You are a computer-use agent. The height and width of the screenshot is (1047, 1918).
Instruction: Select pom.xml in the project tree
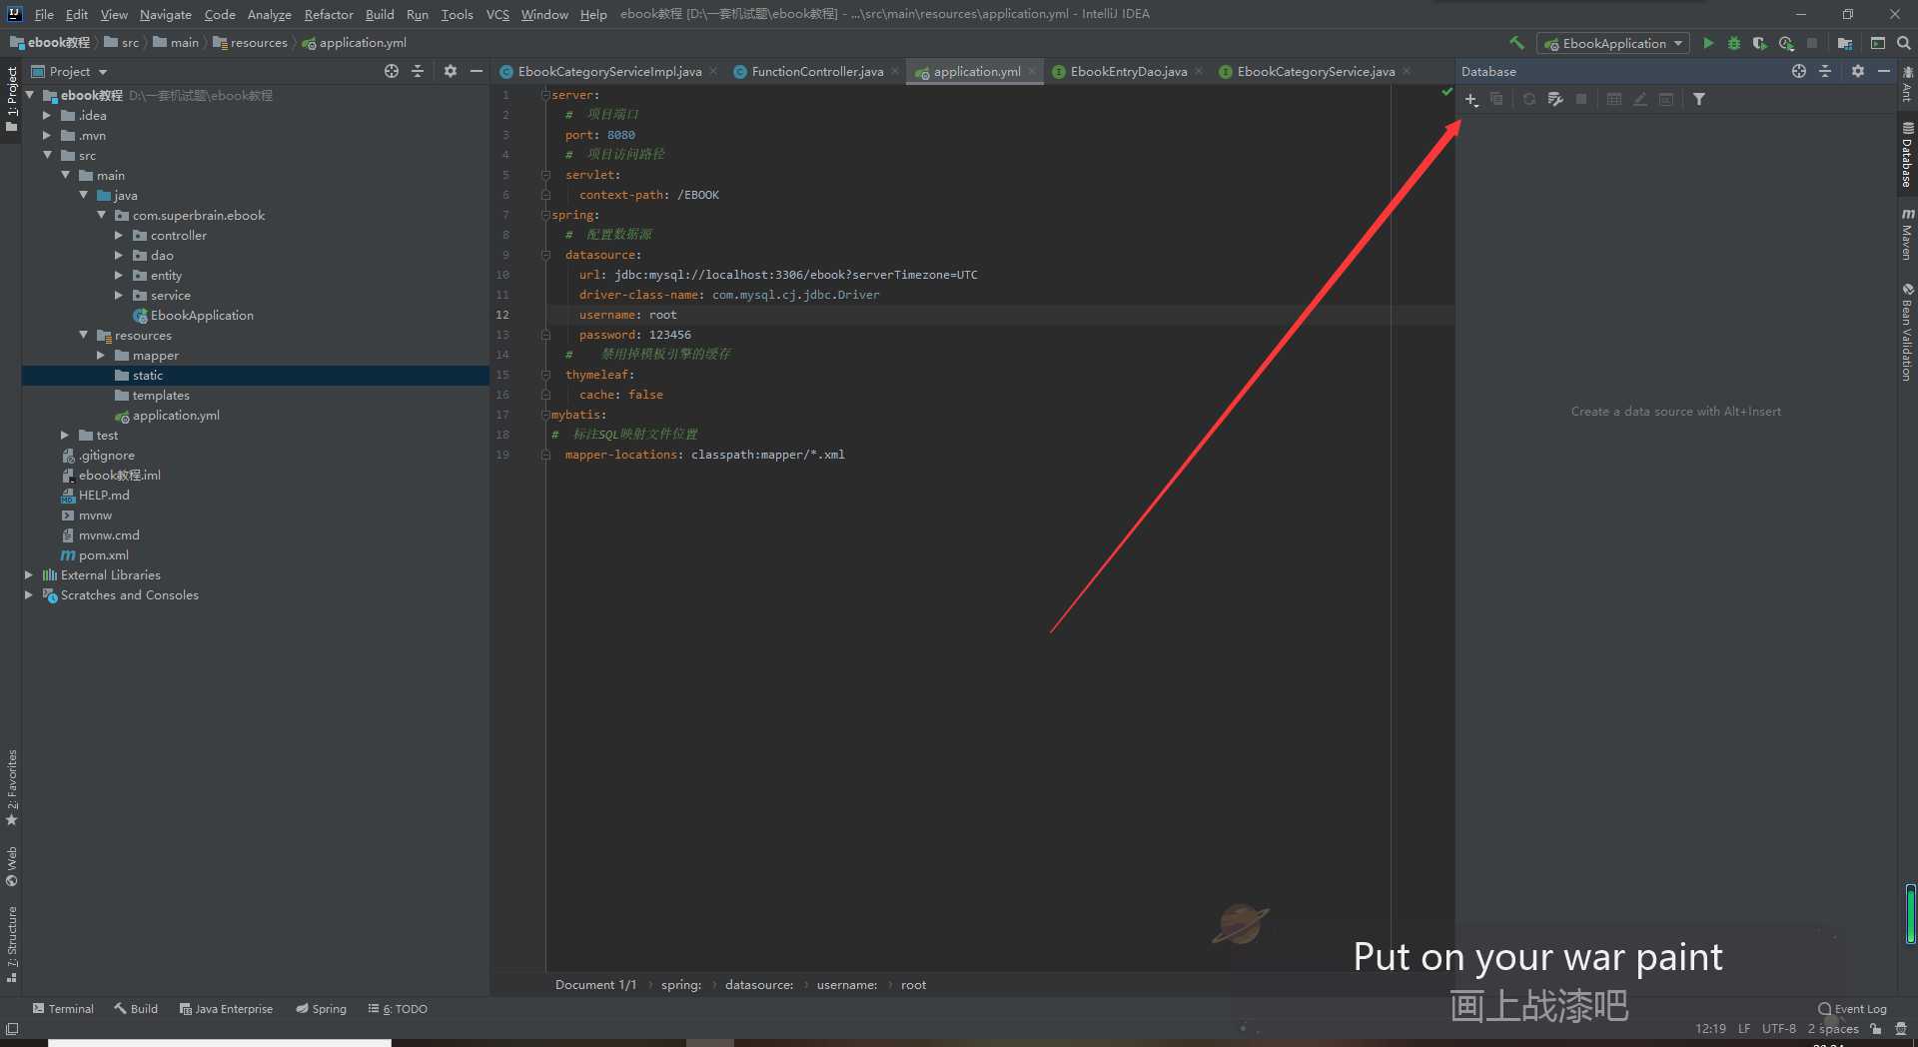pyautogui.click(x=104, y=554)
